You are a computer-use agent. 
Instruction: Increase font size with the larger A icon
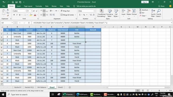pos(34,11)
